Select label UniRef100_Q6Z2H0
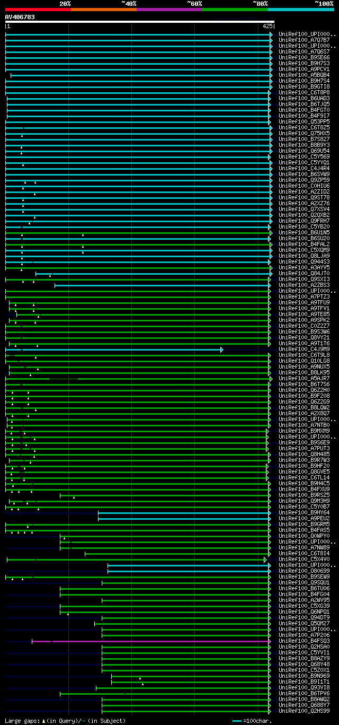 point(304,390)
